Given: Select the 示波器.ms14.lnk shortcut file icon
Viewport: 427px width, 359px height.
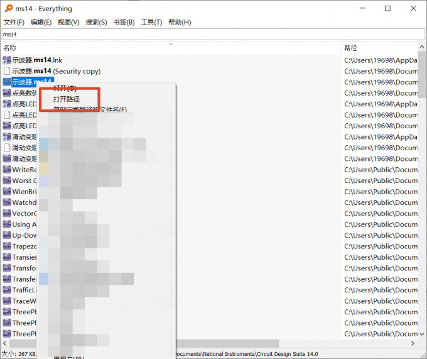Looking at the screenshot, I should [x=7, y=60].
